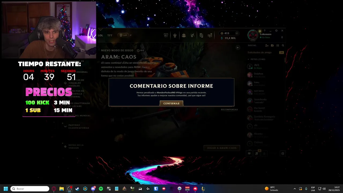
Task: Select friend Zombita Renegada
Action: pyautogui.click(x=265, y=118)
